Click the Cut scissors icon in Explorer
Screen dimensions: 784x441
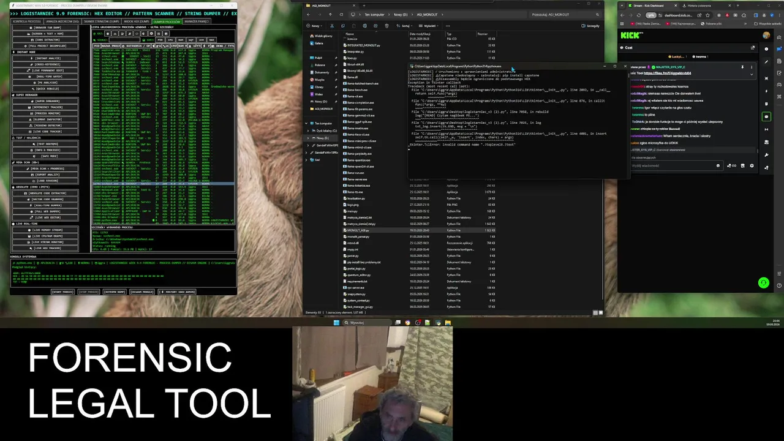pyautogui.click(x=332, y=26)
